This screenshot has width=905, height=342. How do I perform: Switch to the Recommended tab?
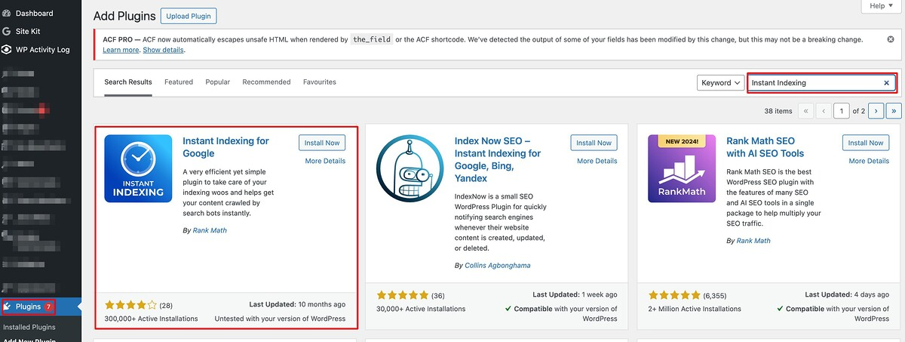tap(266, 82)
